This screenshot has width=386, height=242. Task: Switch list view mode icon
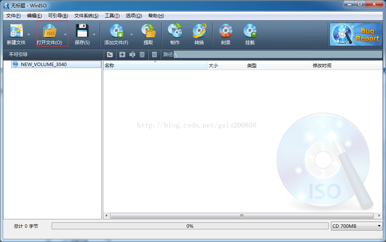point(154,55)
